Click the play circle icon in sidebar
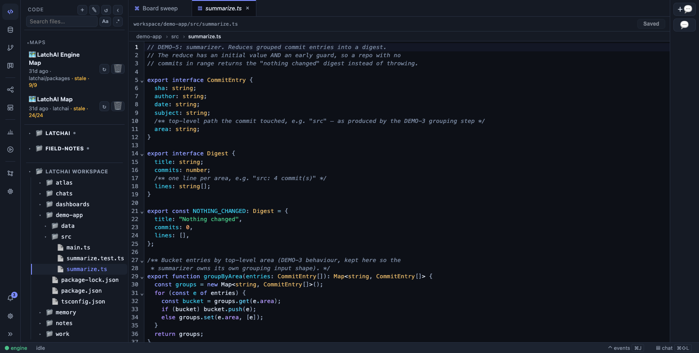 [x=10, y=149]
